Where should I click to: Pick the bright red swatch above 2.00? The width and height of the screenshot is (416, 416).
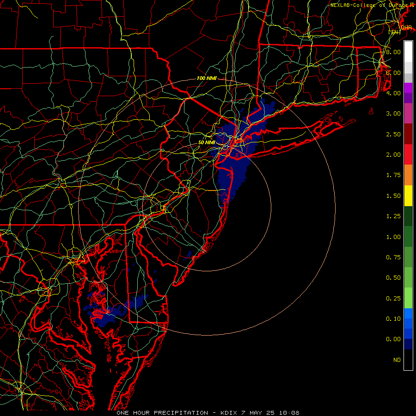pyautogui.click(x=408, y=154)
